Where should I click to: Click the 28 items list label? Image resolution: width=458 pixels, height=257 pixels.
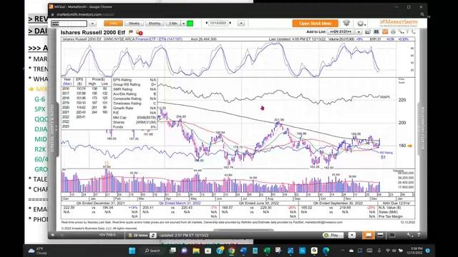140,235
